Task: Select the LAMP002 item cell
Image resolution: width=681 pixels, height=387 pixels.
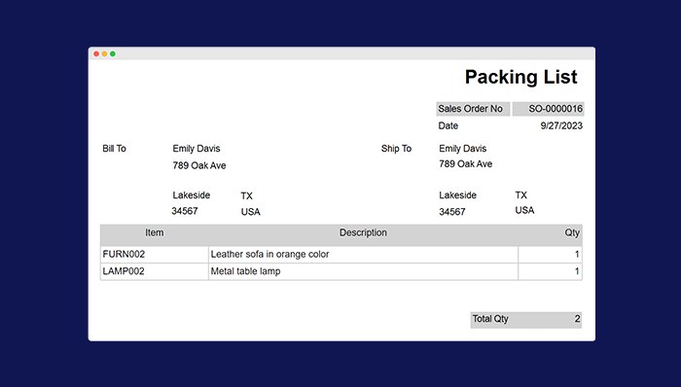Action: pyautogui.click(x=154, y=271)
